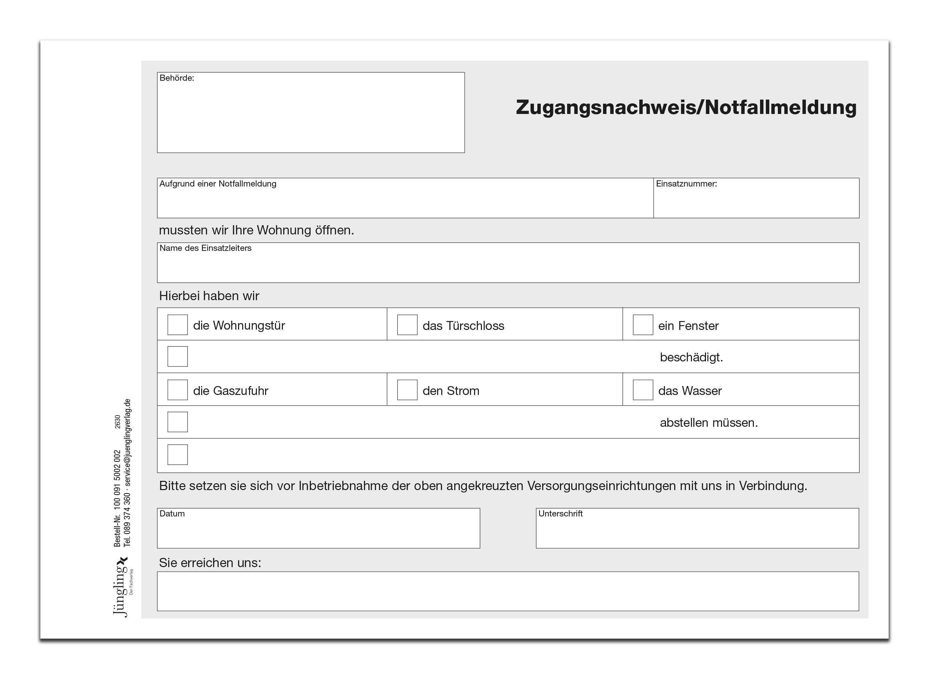Tick the 'das Türschloss' checkbox
This screenshot has height=679, width=929.
[407, 325]
